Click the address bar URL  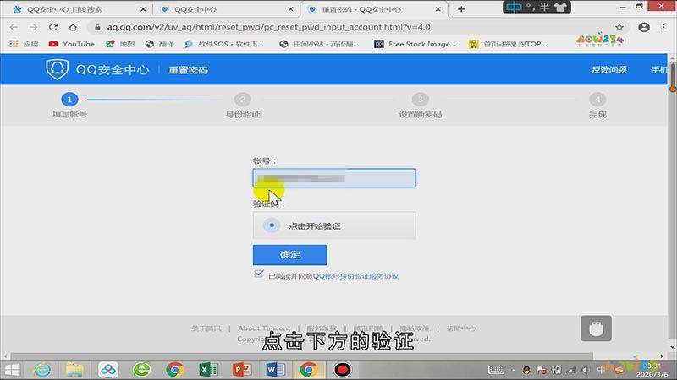[x=268, y=27]
